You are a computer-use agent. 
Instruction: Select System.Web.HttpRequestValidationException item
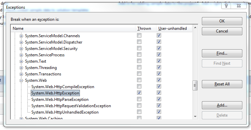[71, 106]
